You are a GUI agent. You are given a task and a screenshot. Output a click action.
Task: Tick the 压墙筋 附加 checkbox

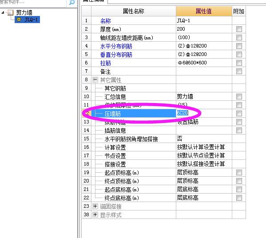pos(239,113)
